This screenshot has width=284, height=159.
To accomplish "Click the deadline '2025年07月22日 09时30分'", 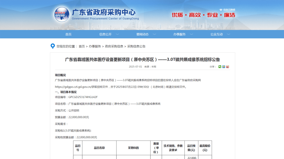I will pyautogui.click(x=133, y=87).
